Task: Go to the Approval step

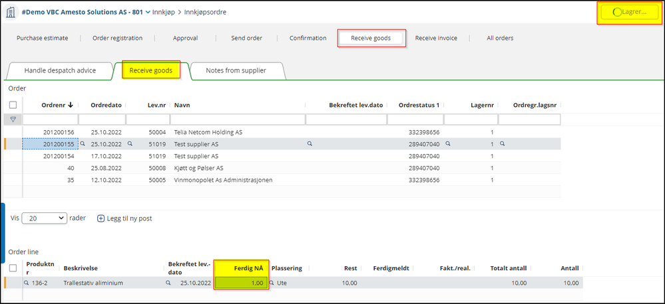Action: tap(185, 38)
